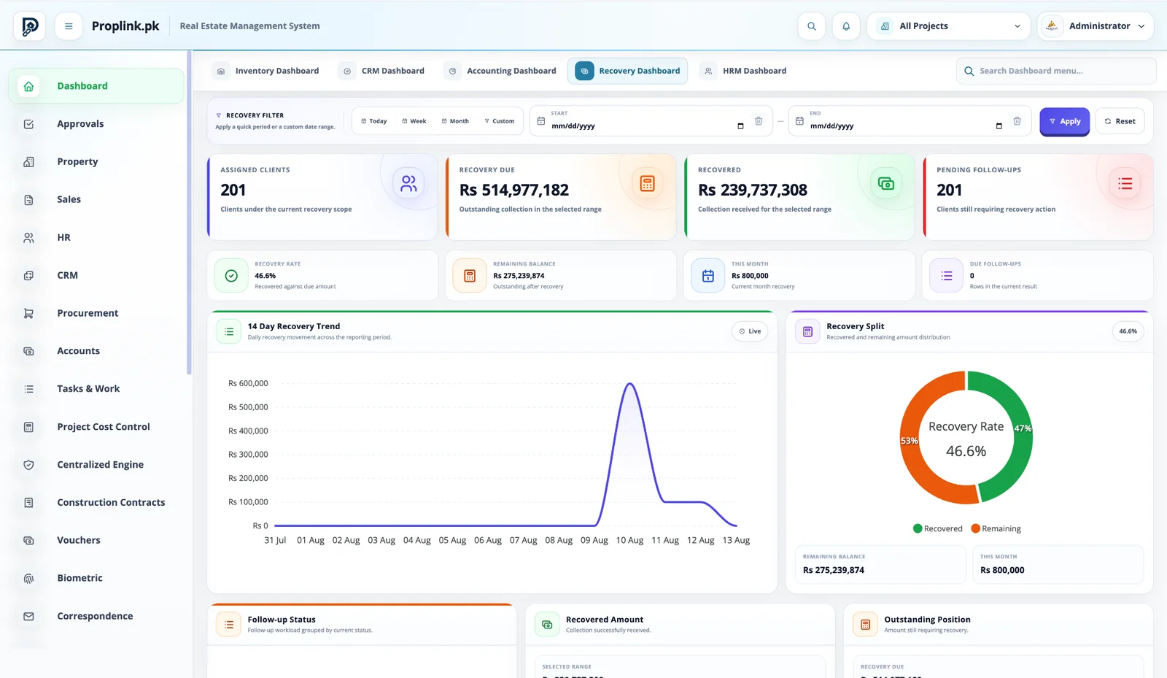
Task: Click the Apply filter button
Action: [1065, 121]
